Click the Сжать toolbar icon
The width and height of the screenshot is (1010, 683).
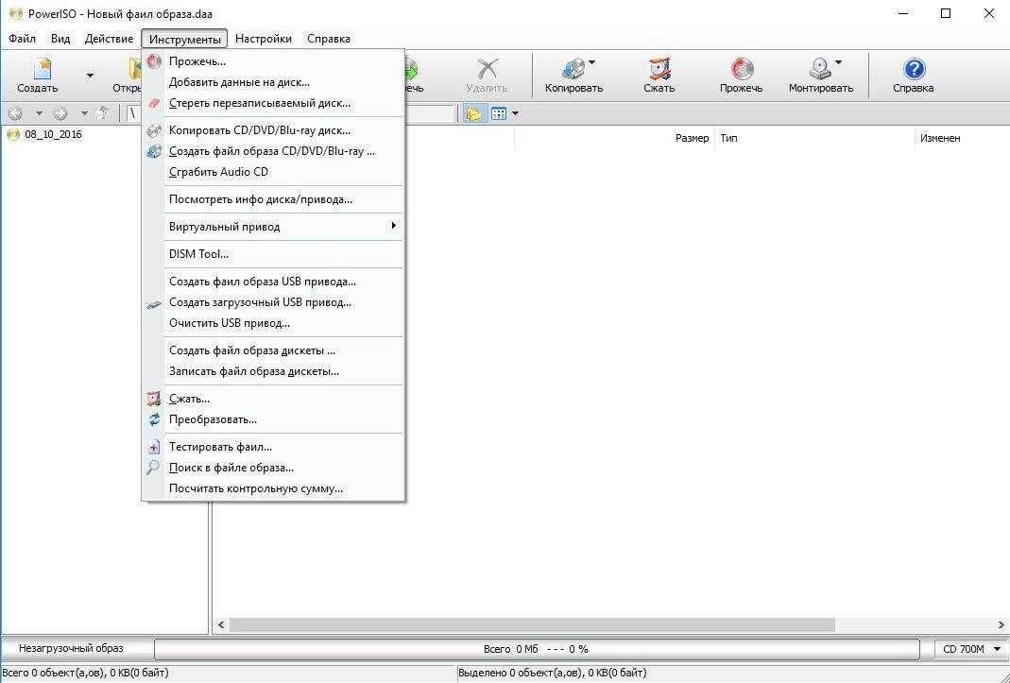(659, 75)
